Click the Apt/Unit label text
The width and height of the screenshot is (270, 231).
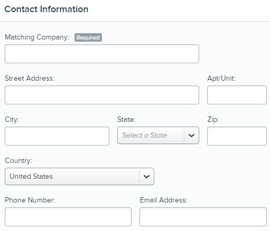pyautogui.click(x=221, y=79)
